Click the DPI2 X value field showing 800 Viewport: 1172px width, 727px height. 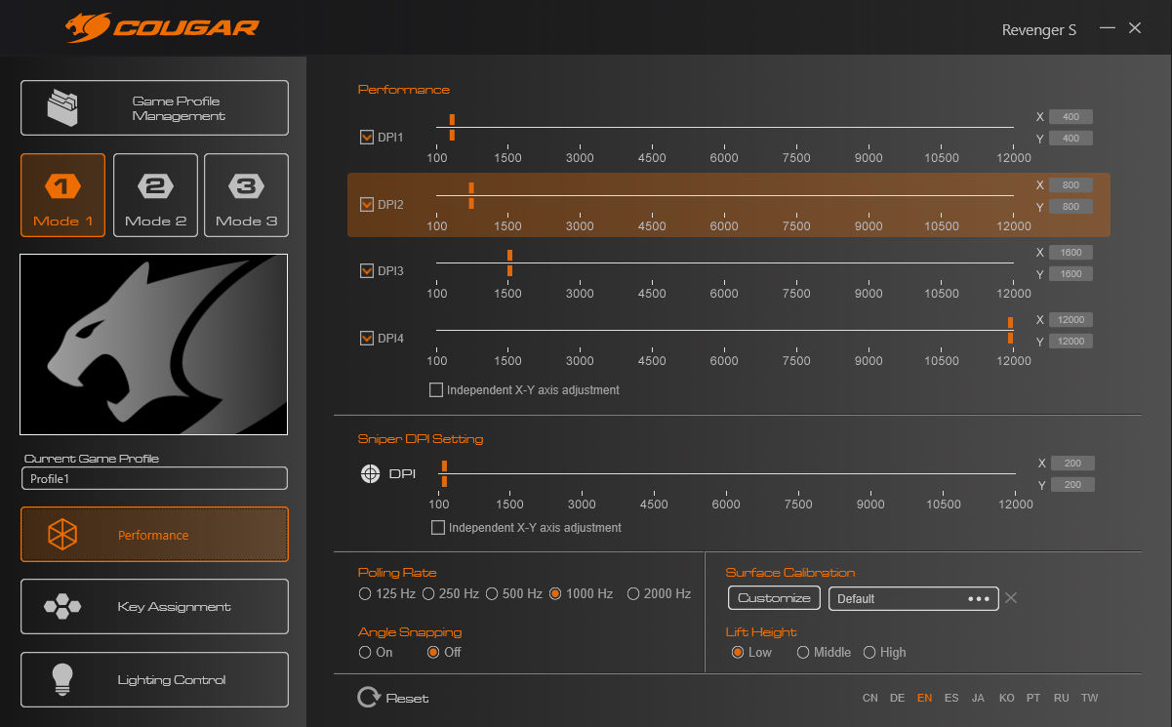click(x=1071, y=184)
